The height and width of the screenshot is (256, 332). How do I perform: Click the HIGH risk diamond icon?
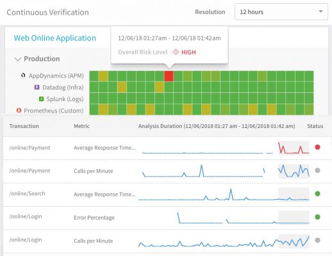click(x=176, y=52)
